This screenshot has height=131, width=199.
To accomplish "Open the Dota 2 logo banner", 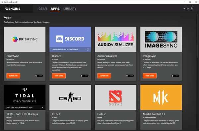I will 116,97.
